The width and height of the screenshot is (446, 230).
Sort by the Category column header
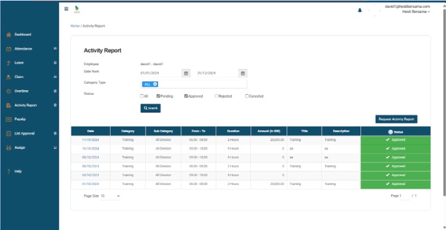pos(128,132)
